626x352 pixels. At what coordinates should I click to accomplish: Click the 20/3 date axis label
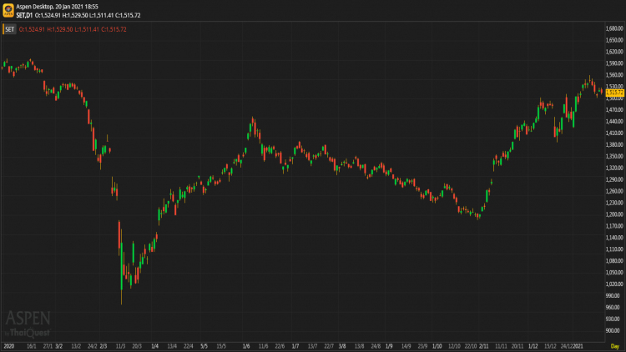(x=137, y=346)
